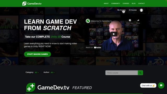Screen dimensions: 167x94
Task: Open the COMMUNITY menu item
Action: [x=116, y=3]
